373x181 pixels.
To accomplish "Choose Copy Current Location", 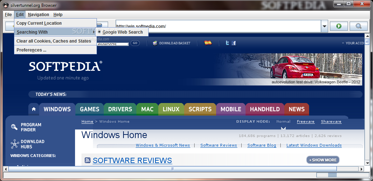I will [x=55, y=23].
